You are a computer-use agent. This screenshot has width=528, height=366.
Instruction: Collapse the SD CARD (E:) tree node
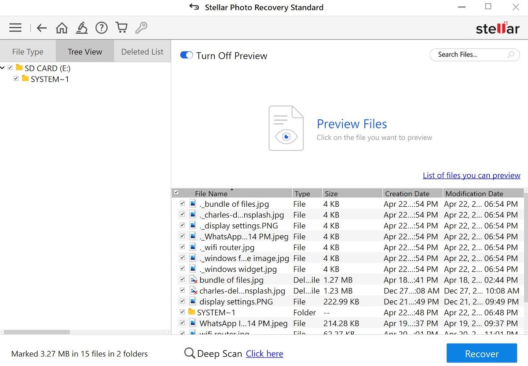point(3,68)
